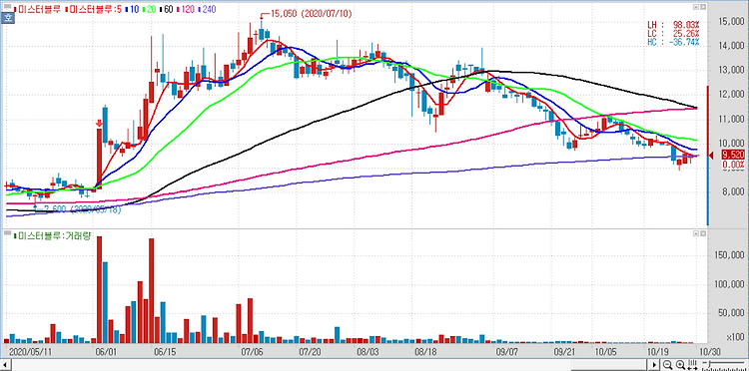Click the 100,000 volume axis label

729,284
